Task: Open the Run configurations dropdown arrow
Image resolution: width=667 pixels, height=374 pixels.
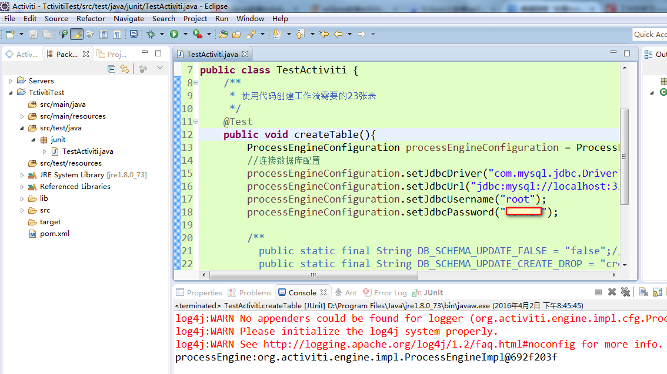Action: click(185, 34)
